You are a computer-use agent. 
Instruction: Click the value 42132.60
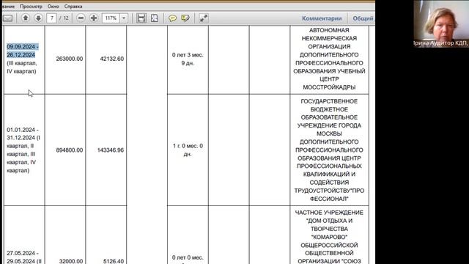(x=112, y=59)
